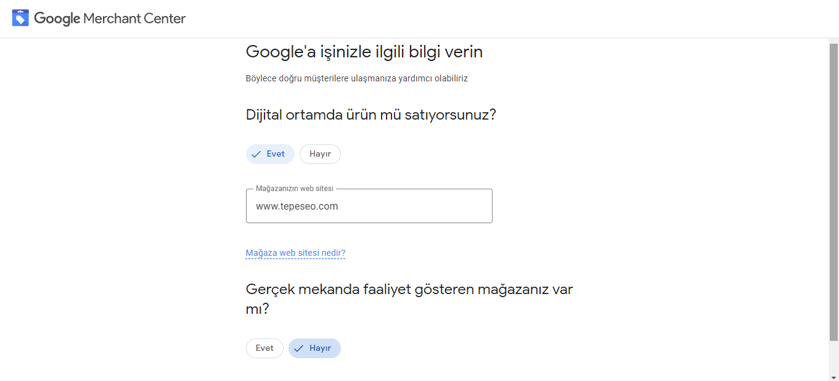
Task: Click the "Mağazanızın web sitesi" floating field label
Action: pos(294,189)
